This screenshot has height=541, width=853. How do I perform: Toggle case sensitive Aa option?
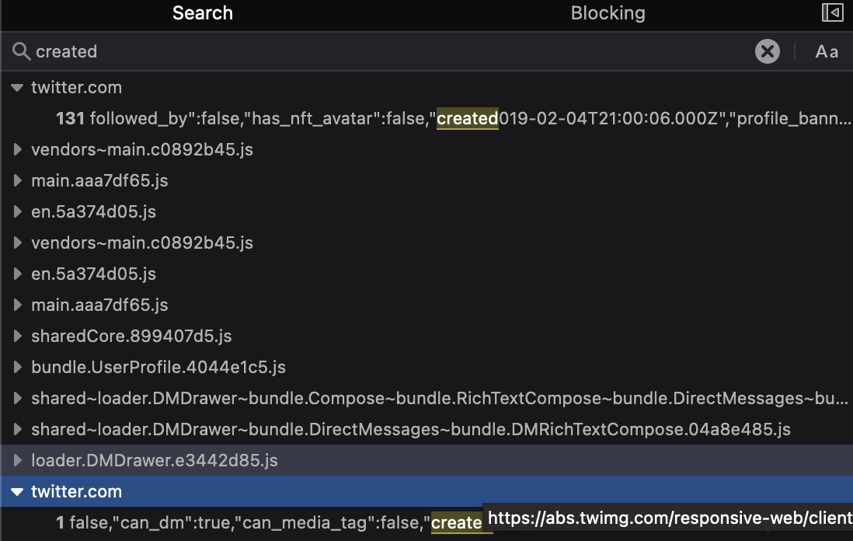[x=827, y=52]
